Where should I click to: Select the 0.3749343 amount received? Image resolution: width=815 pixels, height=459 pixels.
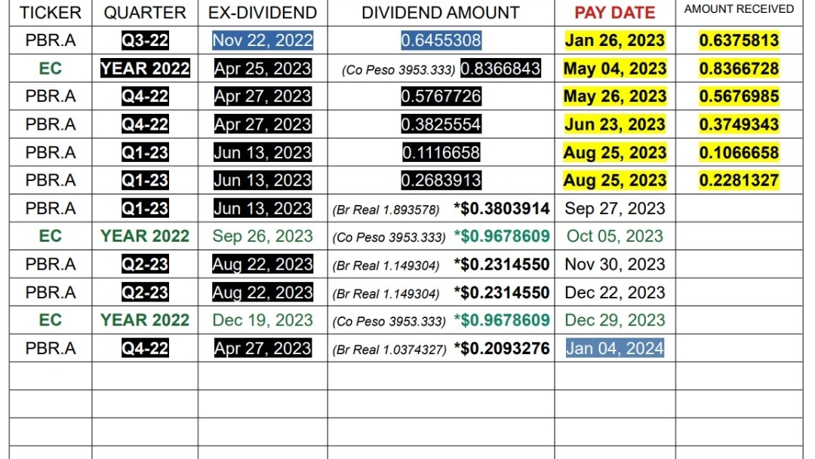739,124
